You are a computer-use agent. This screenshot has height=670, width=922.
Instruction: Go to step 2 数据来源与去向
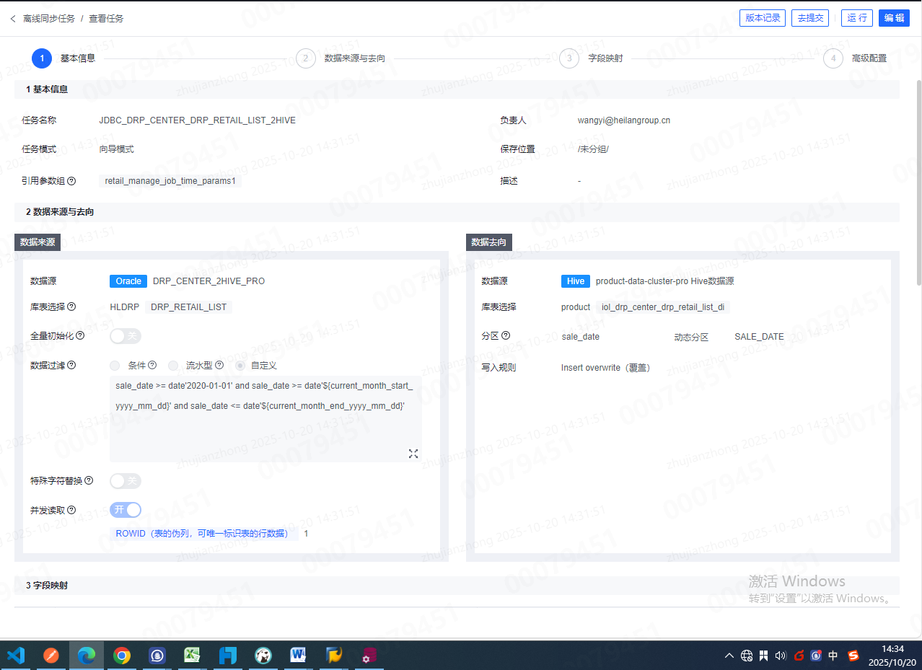coord(306,58)
